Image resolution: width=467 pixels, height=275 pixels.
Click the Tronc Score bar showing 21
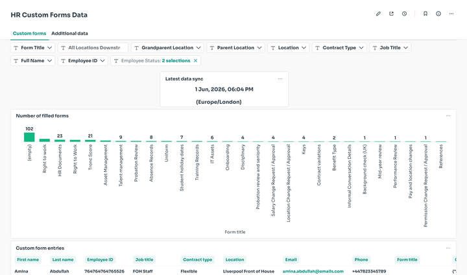(x=90, y=141)
